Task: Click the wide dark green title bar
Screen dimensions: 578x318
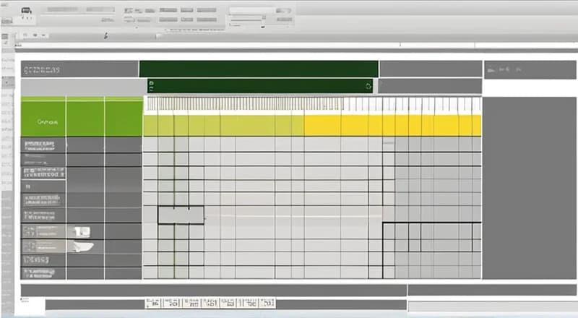Action: (x=258, y=69)
